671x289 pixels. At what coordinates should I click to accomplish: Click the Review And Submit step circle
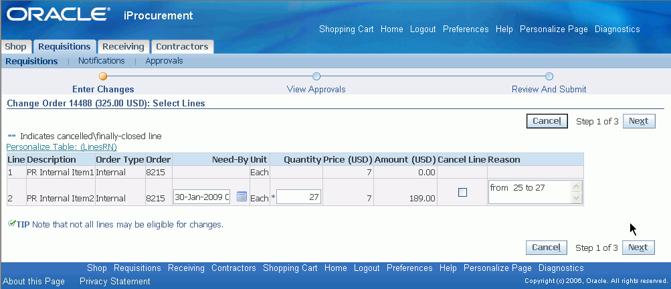[549, 76]
